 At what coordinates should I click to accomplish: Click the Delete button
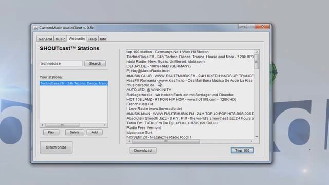(x=75, y=132)
